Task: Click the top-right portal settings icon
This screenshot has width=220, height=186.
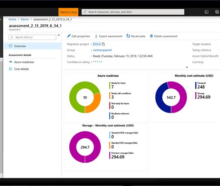Action: (217, 12)
